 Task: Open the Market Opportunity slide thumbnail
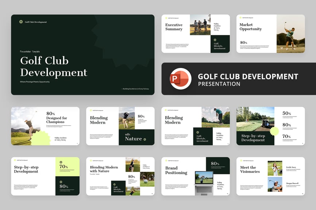click(270, 33)
